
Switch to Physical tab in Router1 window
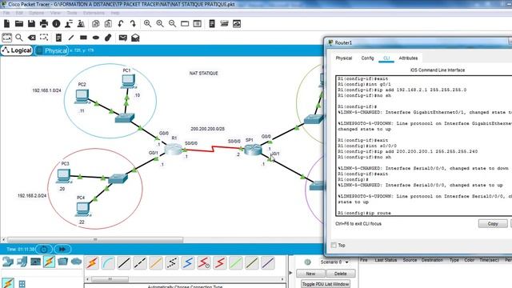344,58
